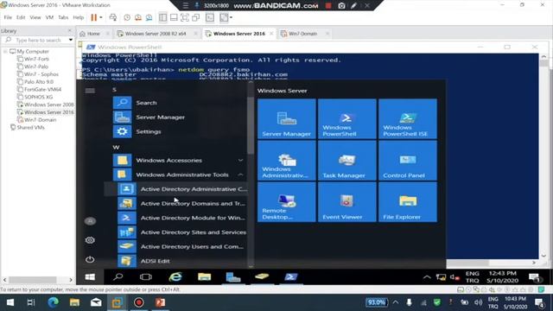Collapse Windows Administrative Tools folder
The image size is (553, 311).
pos(240,175)
